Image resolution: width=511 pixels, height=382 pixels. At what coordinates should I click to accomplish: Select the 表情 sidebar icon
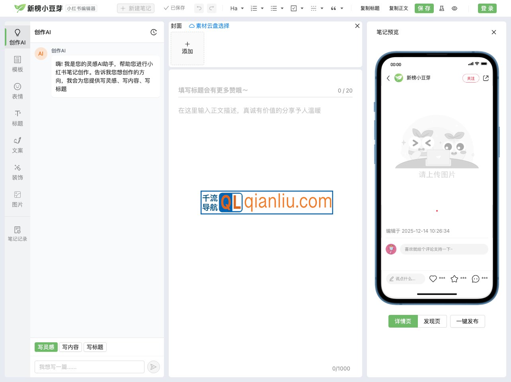click(x=17, y=91)
